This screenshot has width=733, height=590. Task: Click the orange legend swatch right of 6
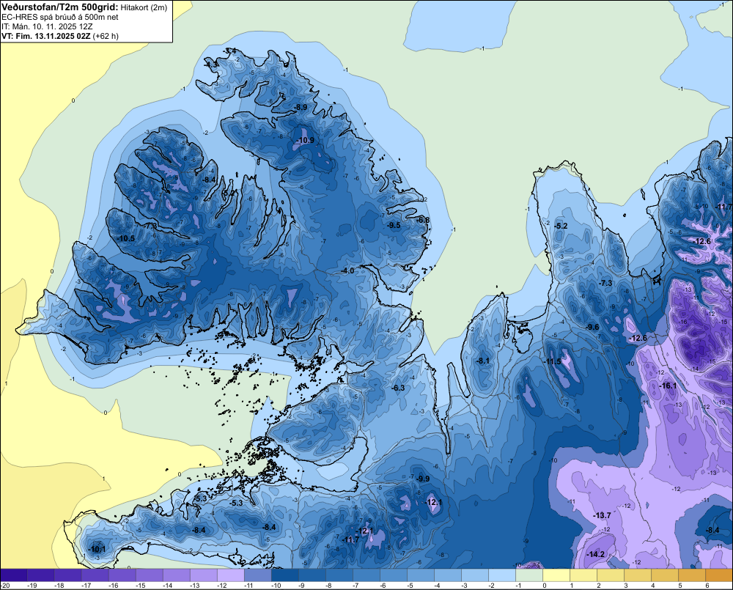click(x=720, y=575)
